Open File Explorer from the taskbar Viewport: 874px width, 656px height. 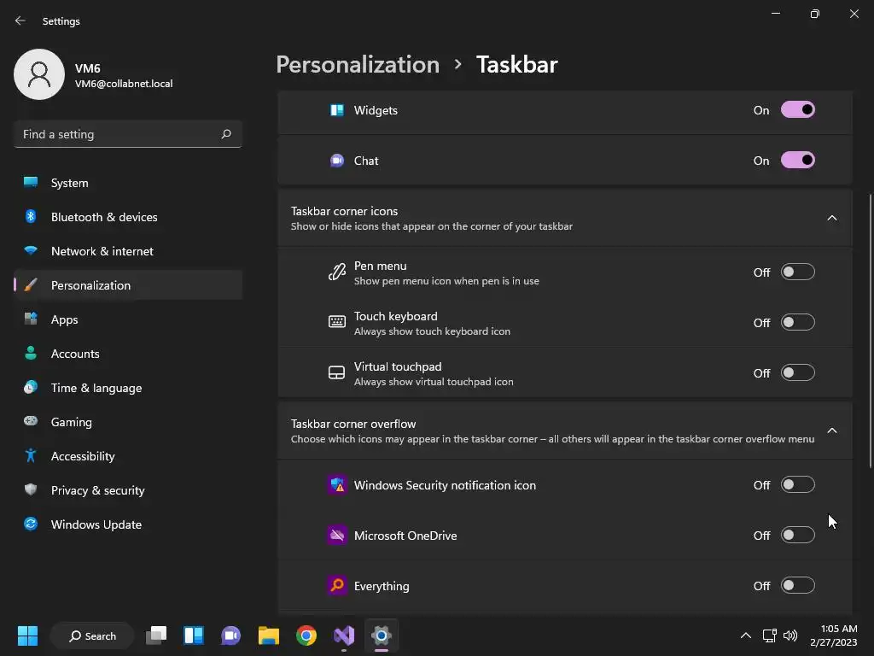[269, 635]
